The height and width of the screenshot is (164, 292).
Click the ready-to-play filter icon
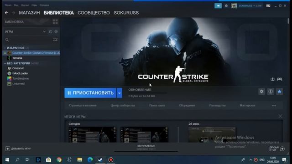56,31
